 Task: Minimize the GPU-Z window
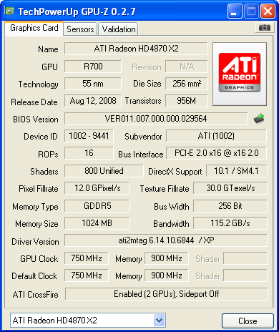(235, 11)
